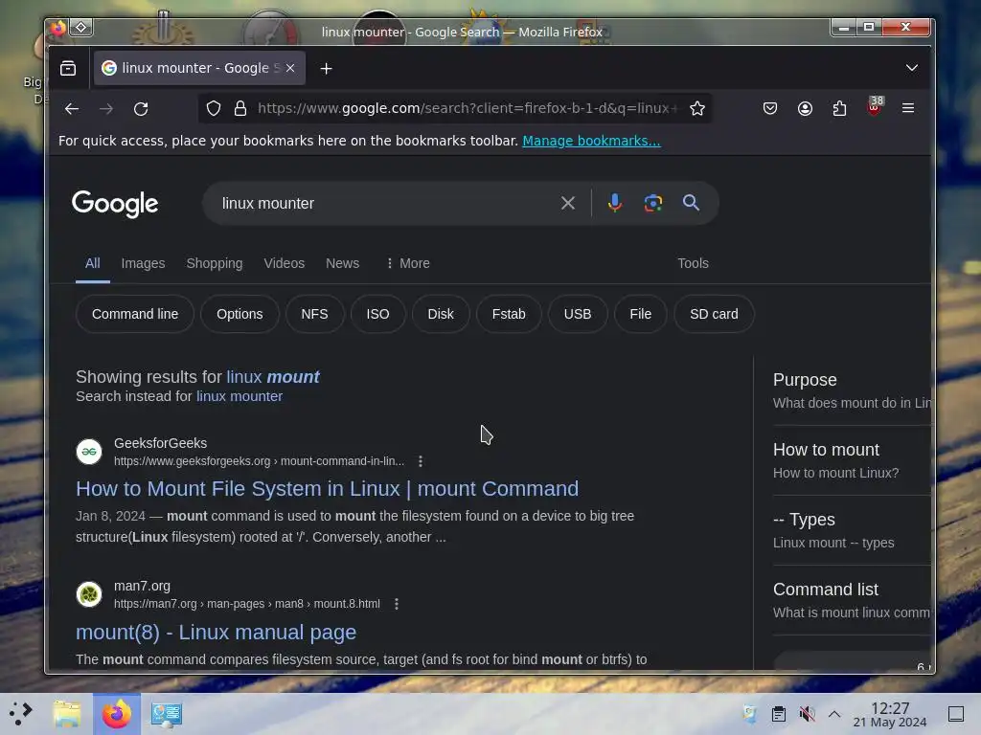Search by image with Google Lens
Screen dimensions: 981x735
(x=653, y=203)
